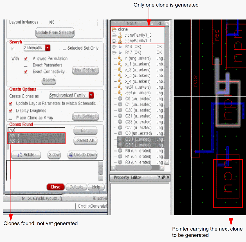Click the XL status column header

point(160,23)
